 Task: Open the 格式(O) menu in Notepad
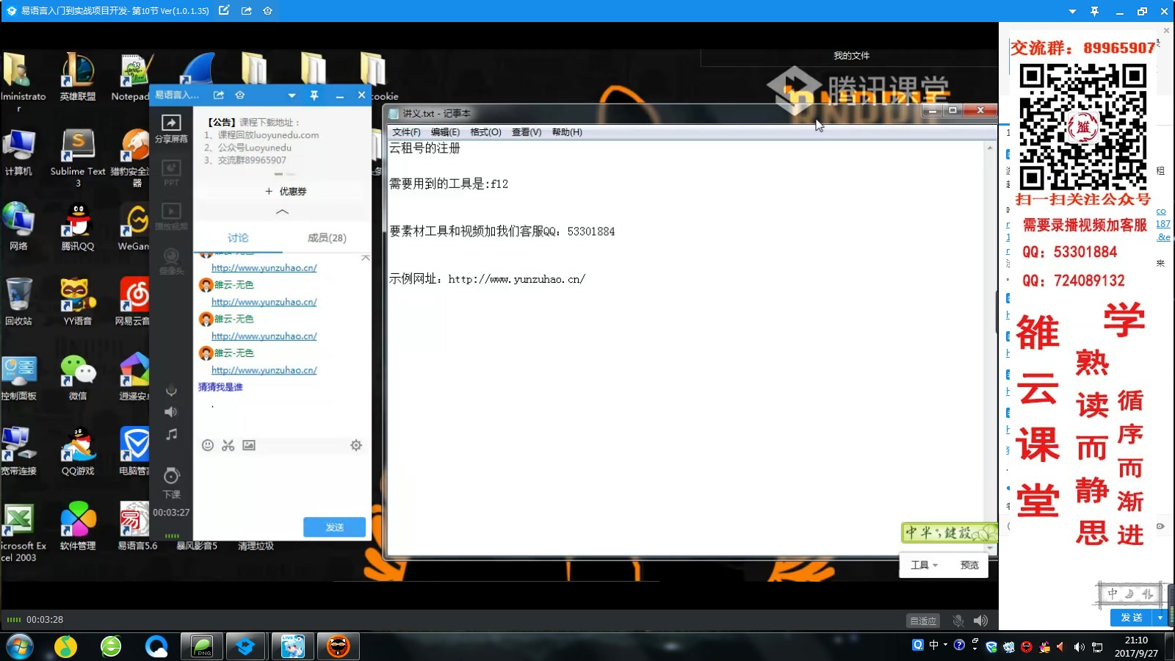click(x=485, y=132)
